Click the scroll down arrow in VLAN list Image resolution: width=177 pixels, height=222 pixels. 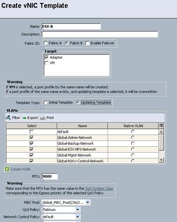click(161, 160)
